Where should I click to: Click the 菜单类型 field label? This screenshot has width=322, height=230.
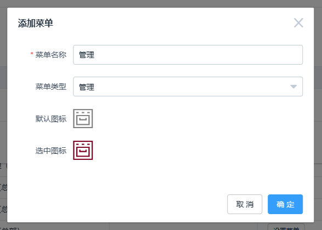point(51,87)
